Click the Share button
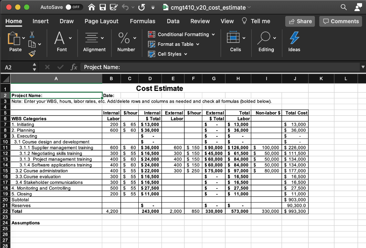 pos(300,21)
